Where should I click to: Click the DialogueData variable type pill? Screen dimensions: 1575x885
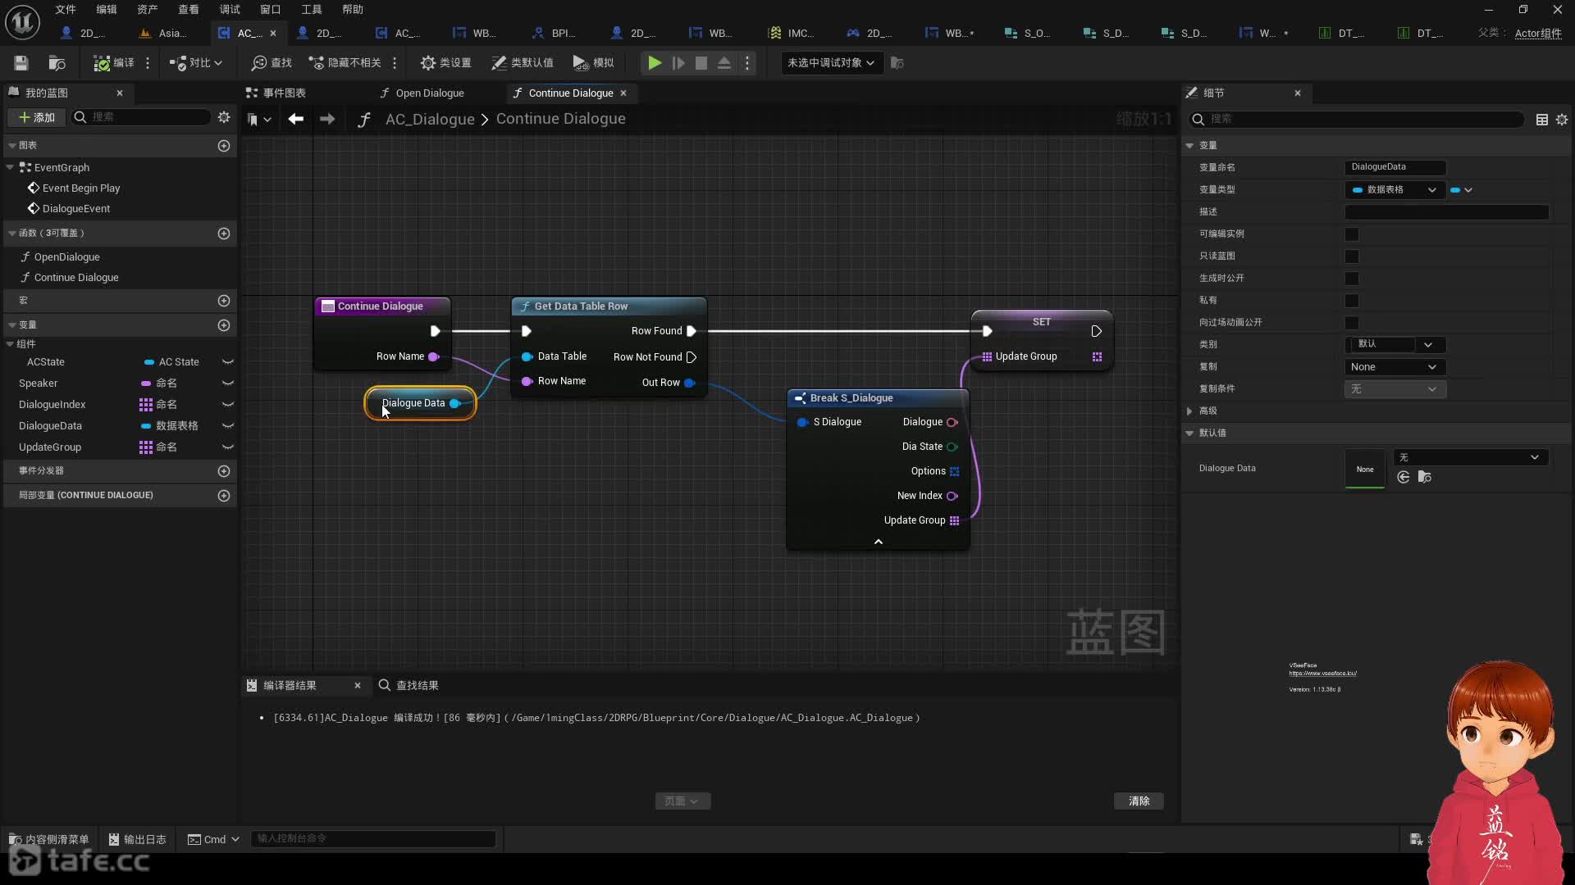[x=146, y=426]
